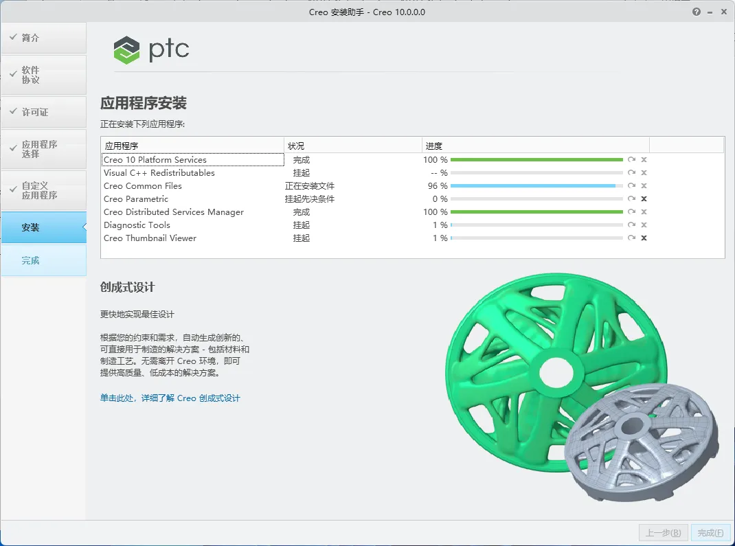Select the Visual C++ Redistributables row
735x546 pixels.
point(413,173)
